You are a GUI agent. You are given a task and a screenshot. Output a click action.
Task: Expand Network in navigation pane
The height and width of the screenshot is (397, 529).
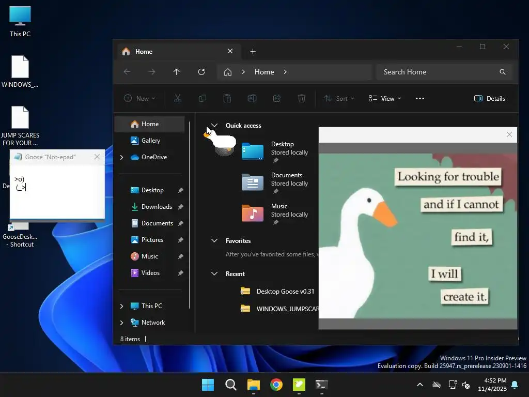pos(122,323)
